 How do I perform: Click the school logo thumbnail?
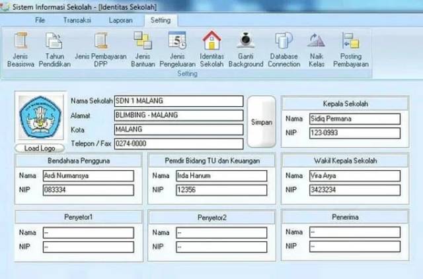[x=40, y=117]
